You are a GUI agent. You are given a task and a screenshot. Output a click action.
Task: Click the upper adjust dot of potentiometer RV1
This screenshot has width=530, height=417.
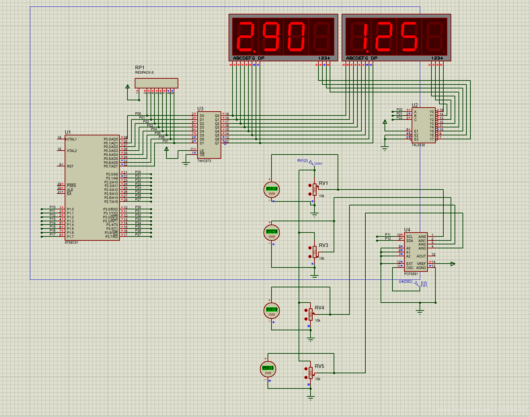coord(310,185)
